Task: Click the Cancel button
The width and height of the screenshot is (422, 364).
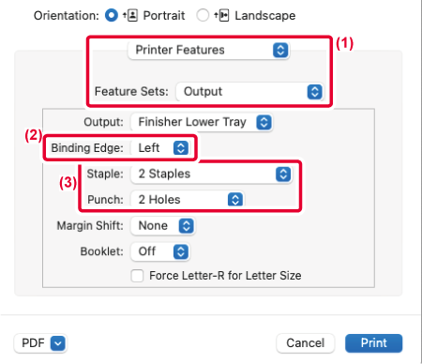Action: tap(306, 343)
